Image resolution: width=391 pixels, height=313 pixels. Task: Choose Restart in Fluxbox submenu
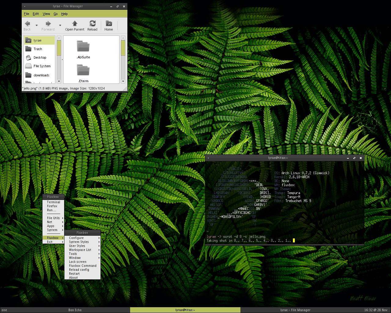pos(83,274)
